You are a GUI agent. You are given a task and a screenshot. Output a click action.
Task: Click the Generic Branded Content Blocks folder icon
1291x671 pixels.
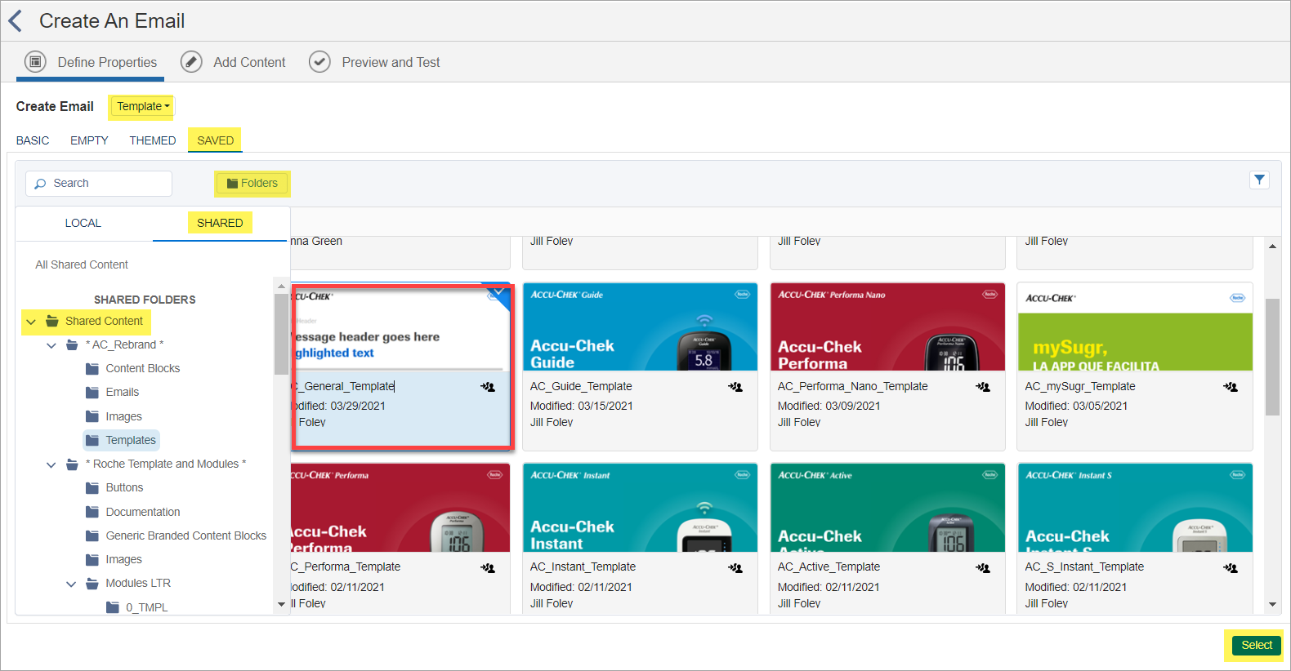coord(92,536)
